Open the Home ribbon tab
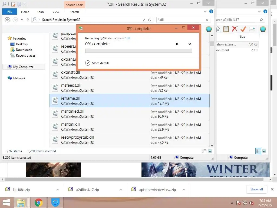This screenshot has height=208, width=277. click(25, 12)
